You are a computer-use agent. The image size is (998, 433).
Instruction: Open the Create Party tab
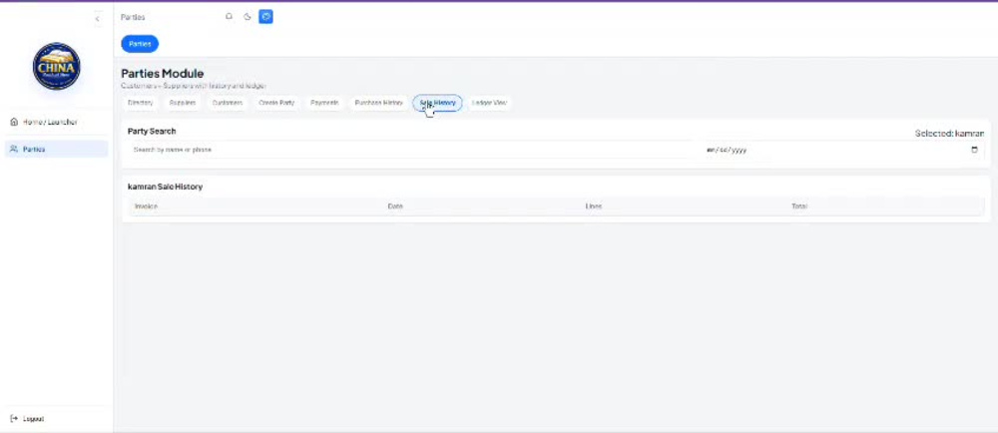click(x=276, y=103)
